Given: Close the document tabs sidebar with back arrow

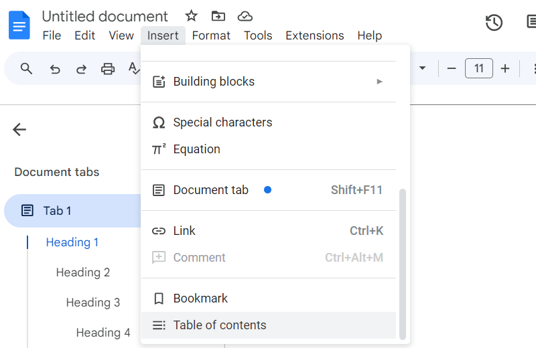Looking at the screenshot, I should point(19,130).
